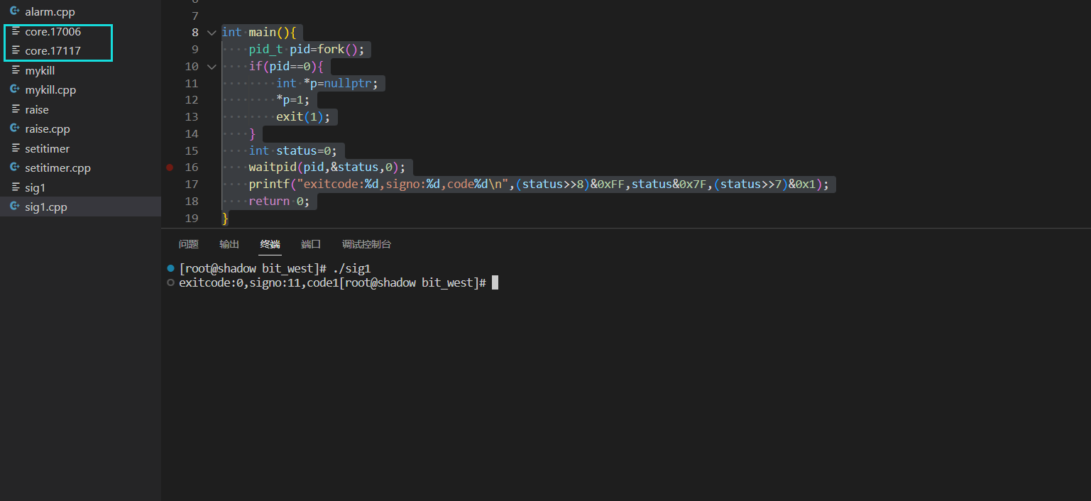Screen dimensions: 1091x501
Task: Click the C++ icon beside sig1.cpp
Action: 15,207
